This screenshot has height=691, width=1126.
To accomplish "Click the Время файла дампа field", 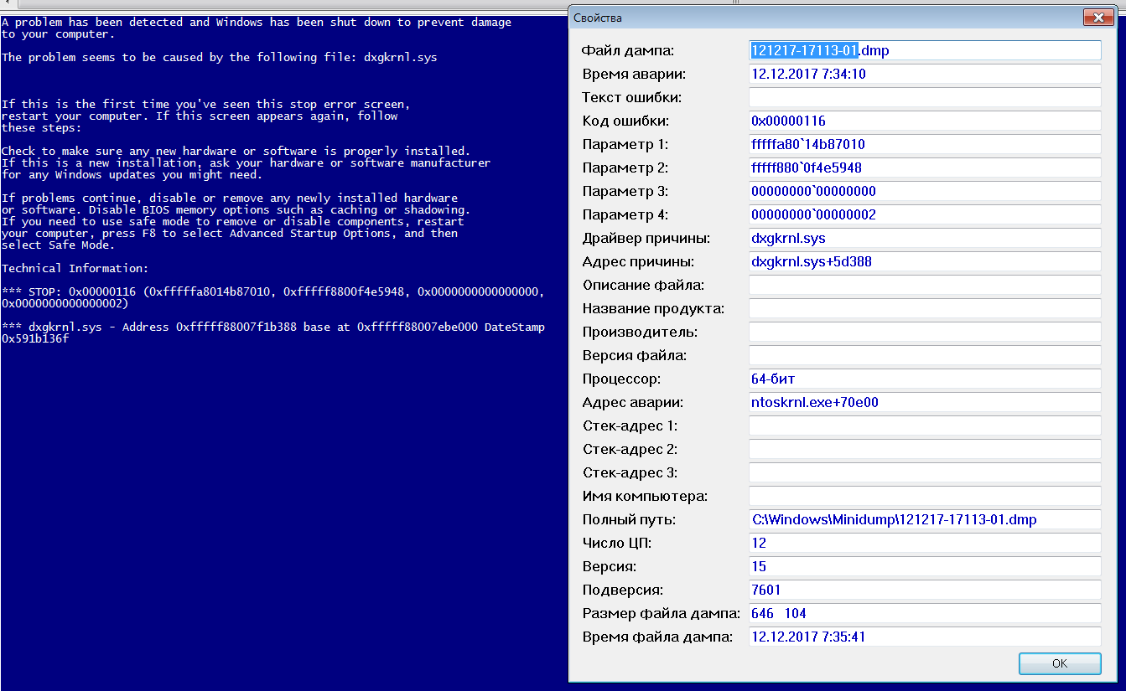I will point(925,637).
